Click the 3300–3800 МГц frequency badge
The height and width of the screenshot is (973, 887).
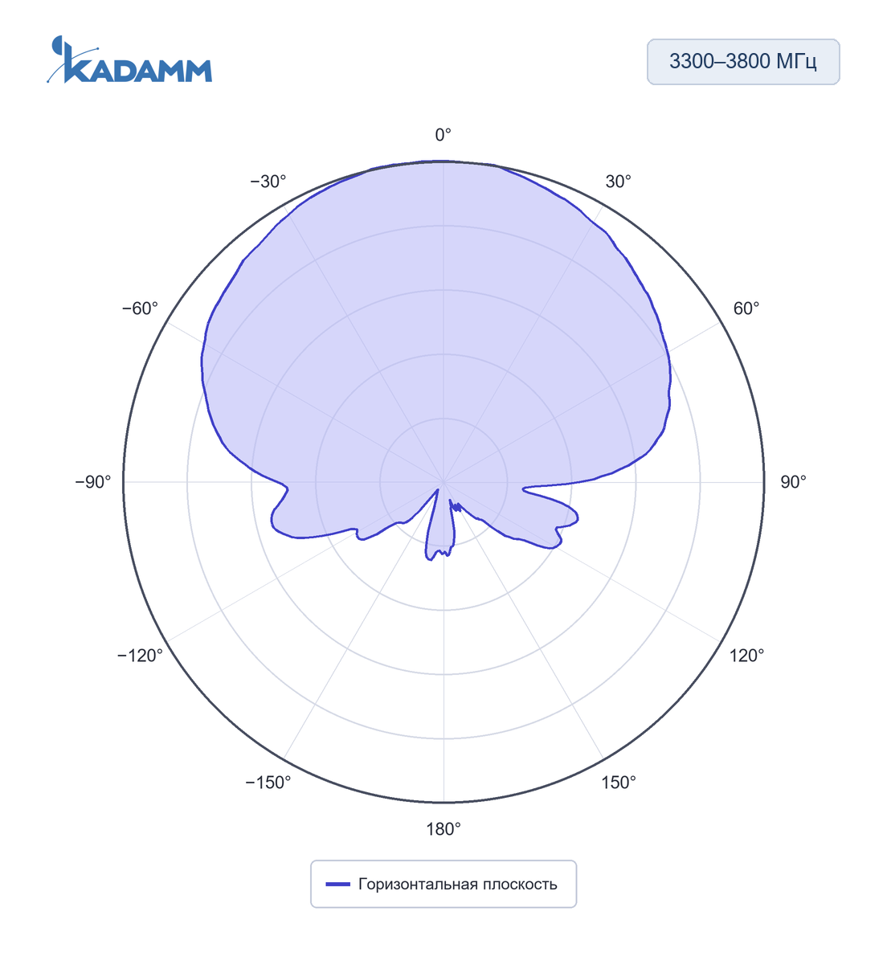pyautogui.click(x=743, y=62)
